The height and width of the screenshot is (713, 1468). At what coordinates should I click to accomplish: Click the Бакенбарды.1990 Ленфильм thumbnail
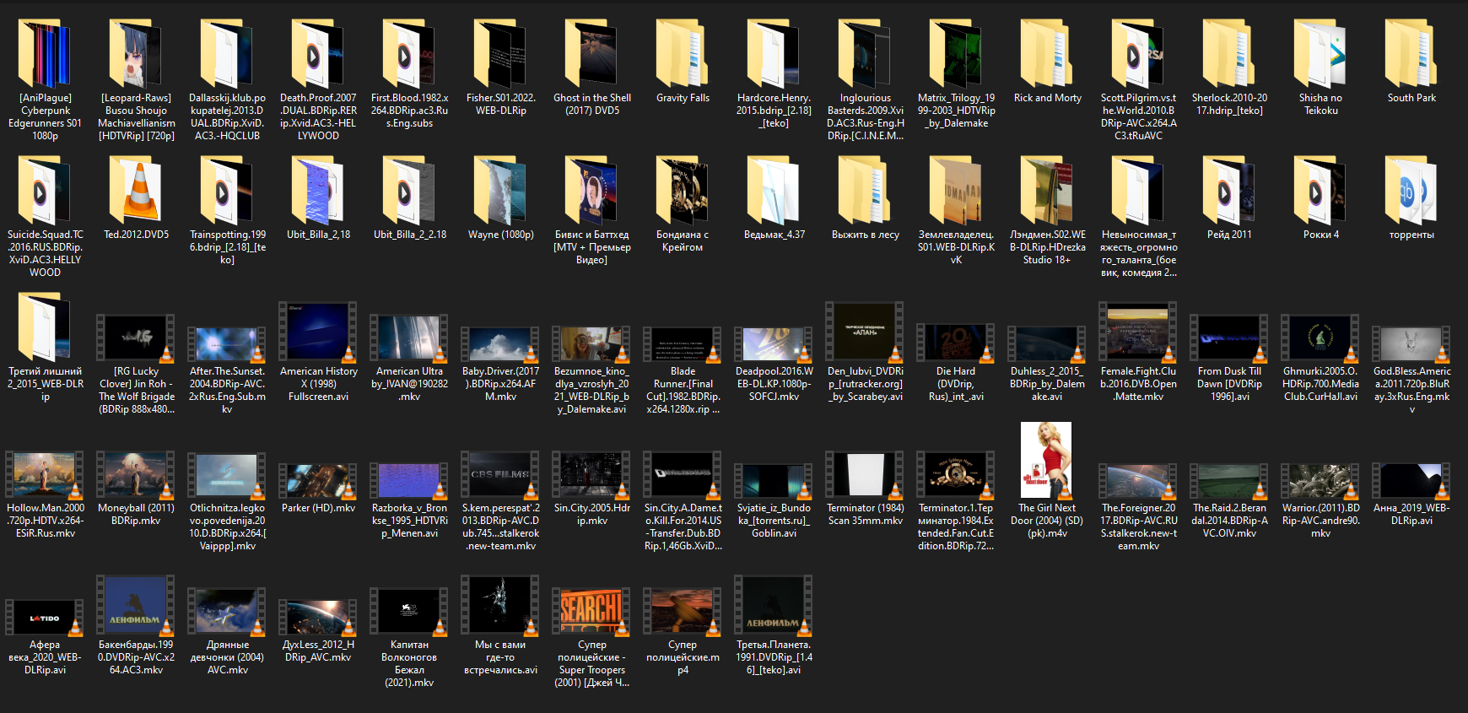(136, 606)
